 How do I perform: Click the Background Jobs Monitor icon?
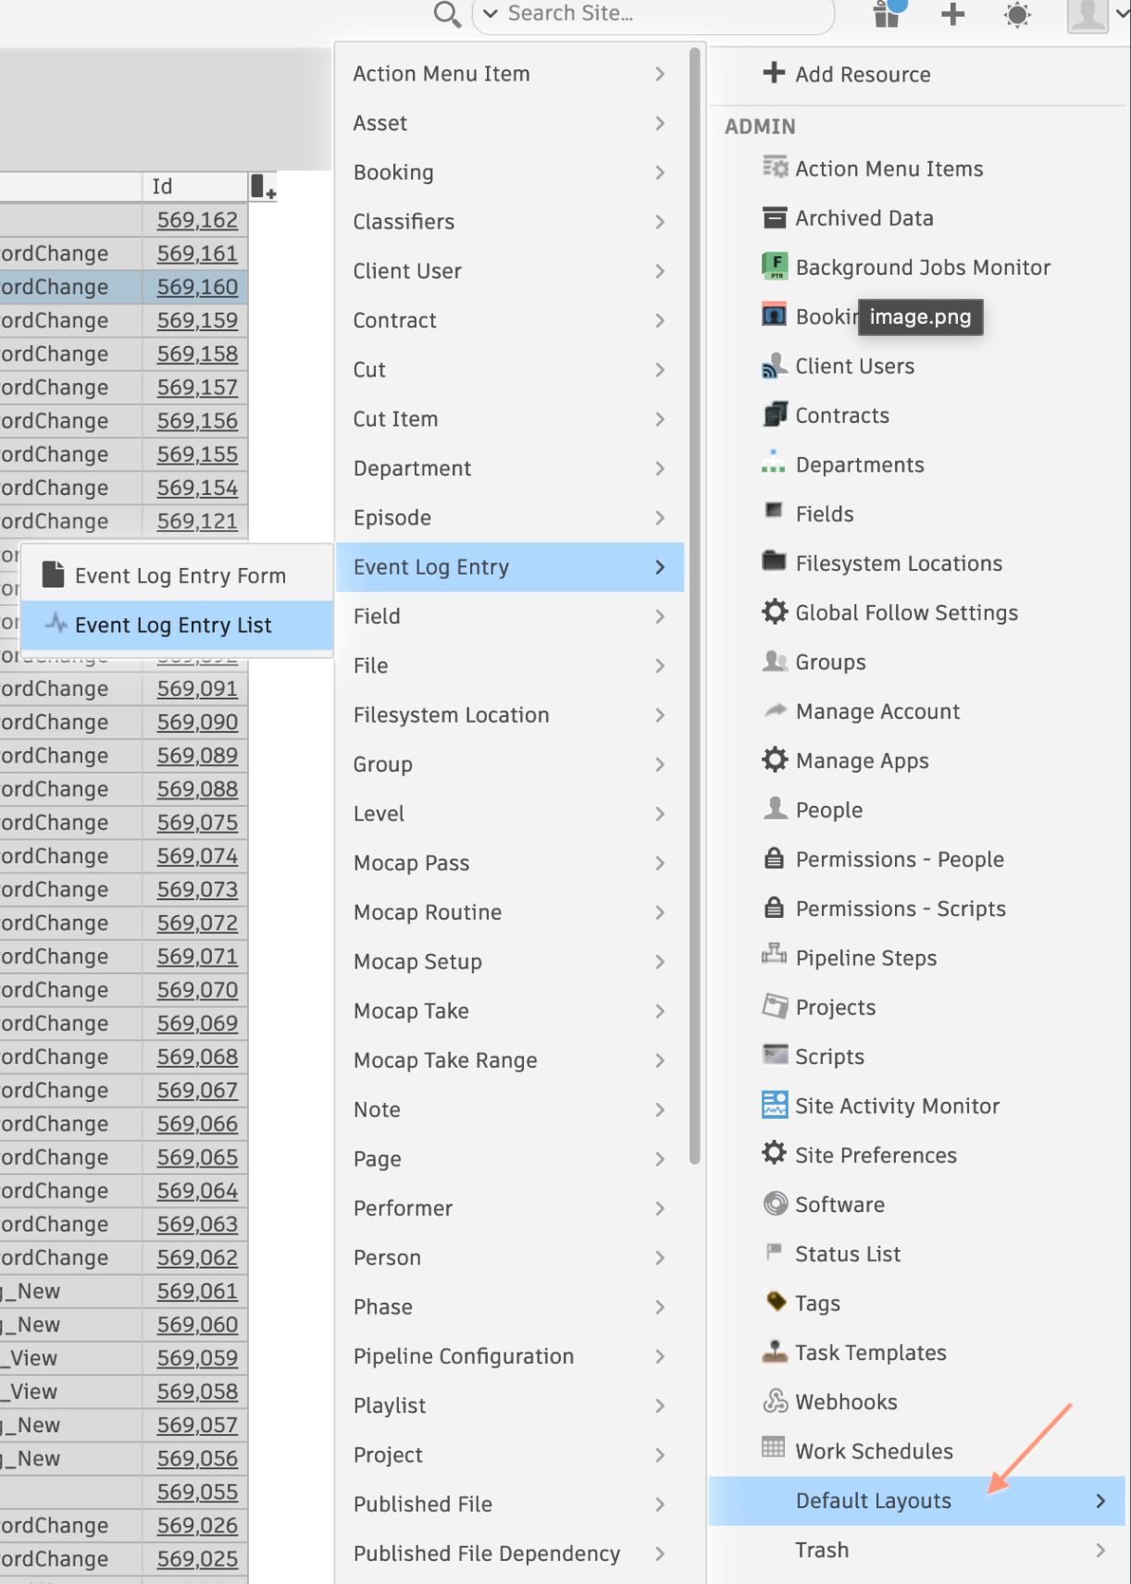click(775, 266)
